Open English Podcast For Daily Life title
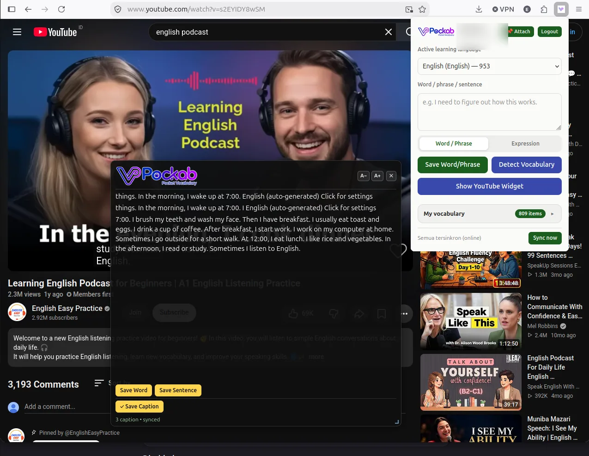This screenshot has width=589, height=456. click(x=551, y=367)
